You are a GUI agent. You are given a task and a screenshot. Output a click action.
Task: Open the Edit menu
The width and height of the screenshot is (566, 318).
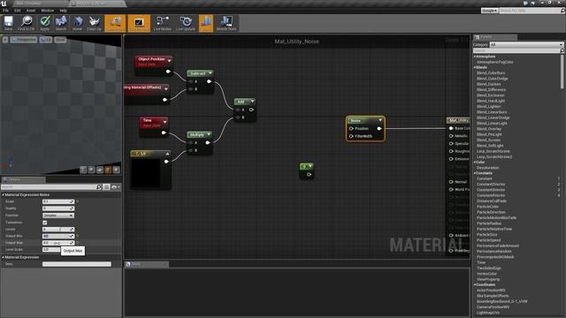pos(18,11)
